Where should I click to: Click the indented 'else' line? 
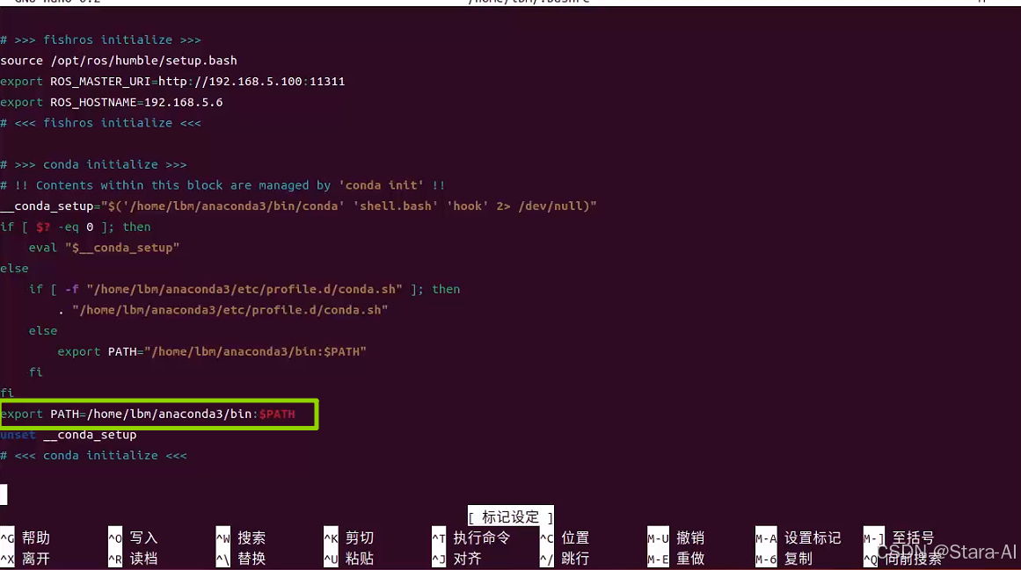pyautogui.click(x=43, y=331)
